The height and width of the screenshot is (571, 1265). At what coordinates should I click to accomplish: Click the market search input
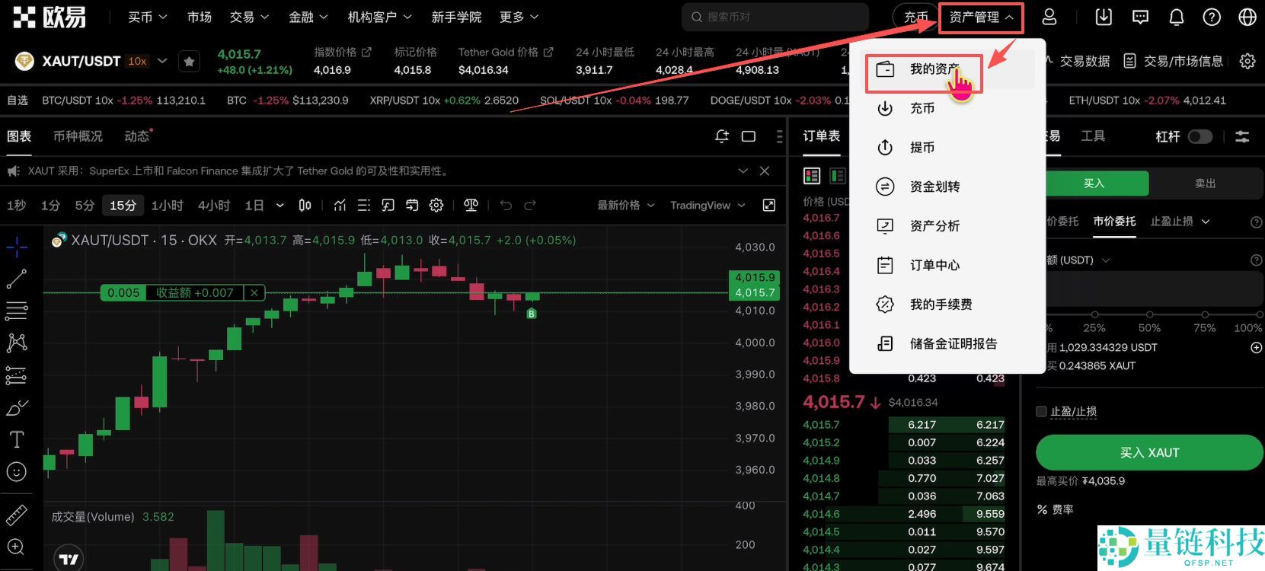click(x=775, y=17)
